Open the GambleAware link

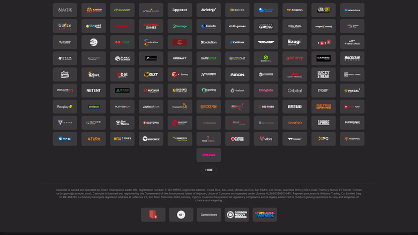(x=208, y=215)
